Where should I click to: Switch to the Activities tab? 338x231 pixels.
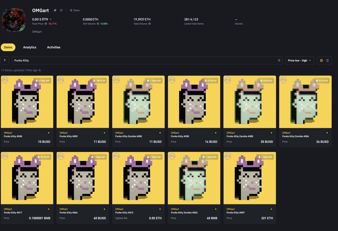tap(54, 47)
